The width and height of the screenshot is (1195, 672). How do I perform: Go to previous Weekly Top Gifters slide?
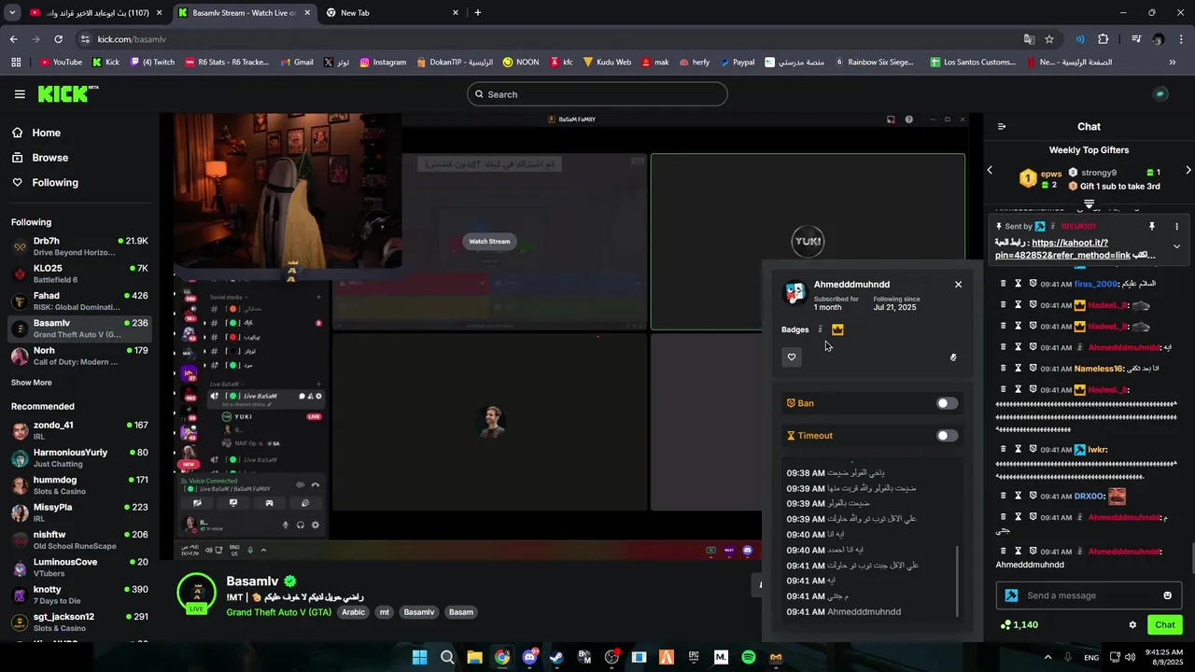[x=991, y=171]
